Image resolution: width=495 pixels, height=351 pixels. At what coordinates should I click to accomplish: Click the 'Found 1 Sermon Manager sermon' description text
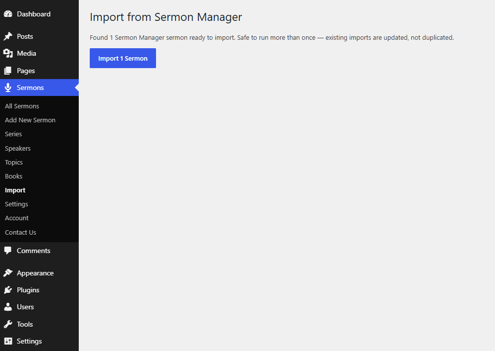point(272,37)
